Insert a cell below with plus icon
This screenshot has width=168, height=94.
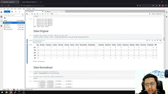(30, 14)
